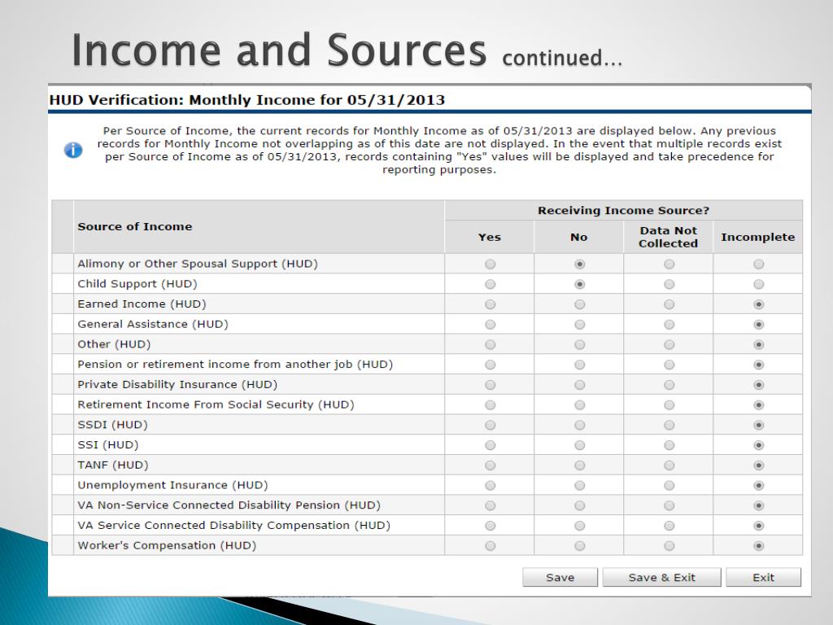Select Yes for SSDI (HUD)
Image resolution: width=833 pixels, height=625 pixels.
490,425
